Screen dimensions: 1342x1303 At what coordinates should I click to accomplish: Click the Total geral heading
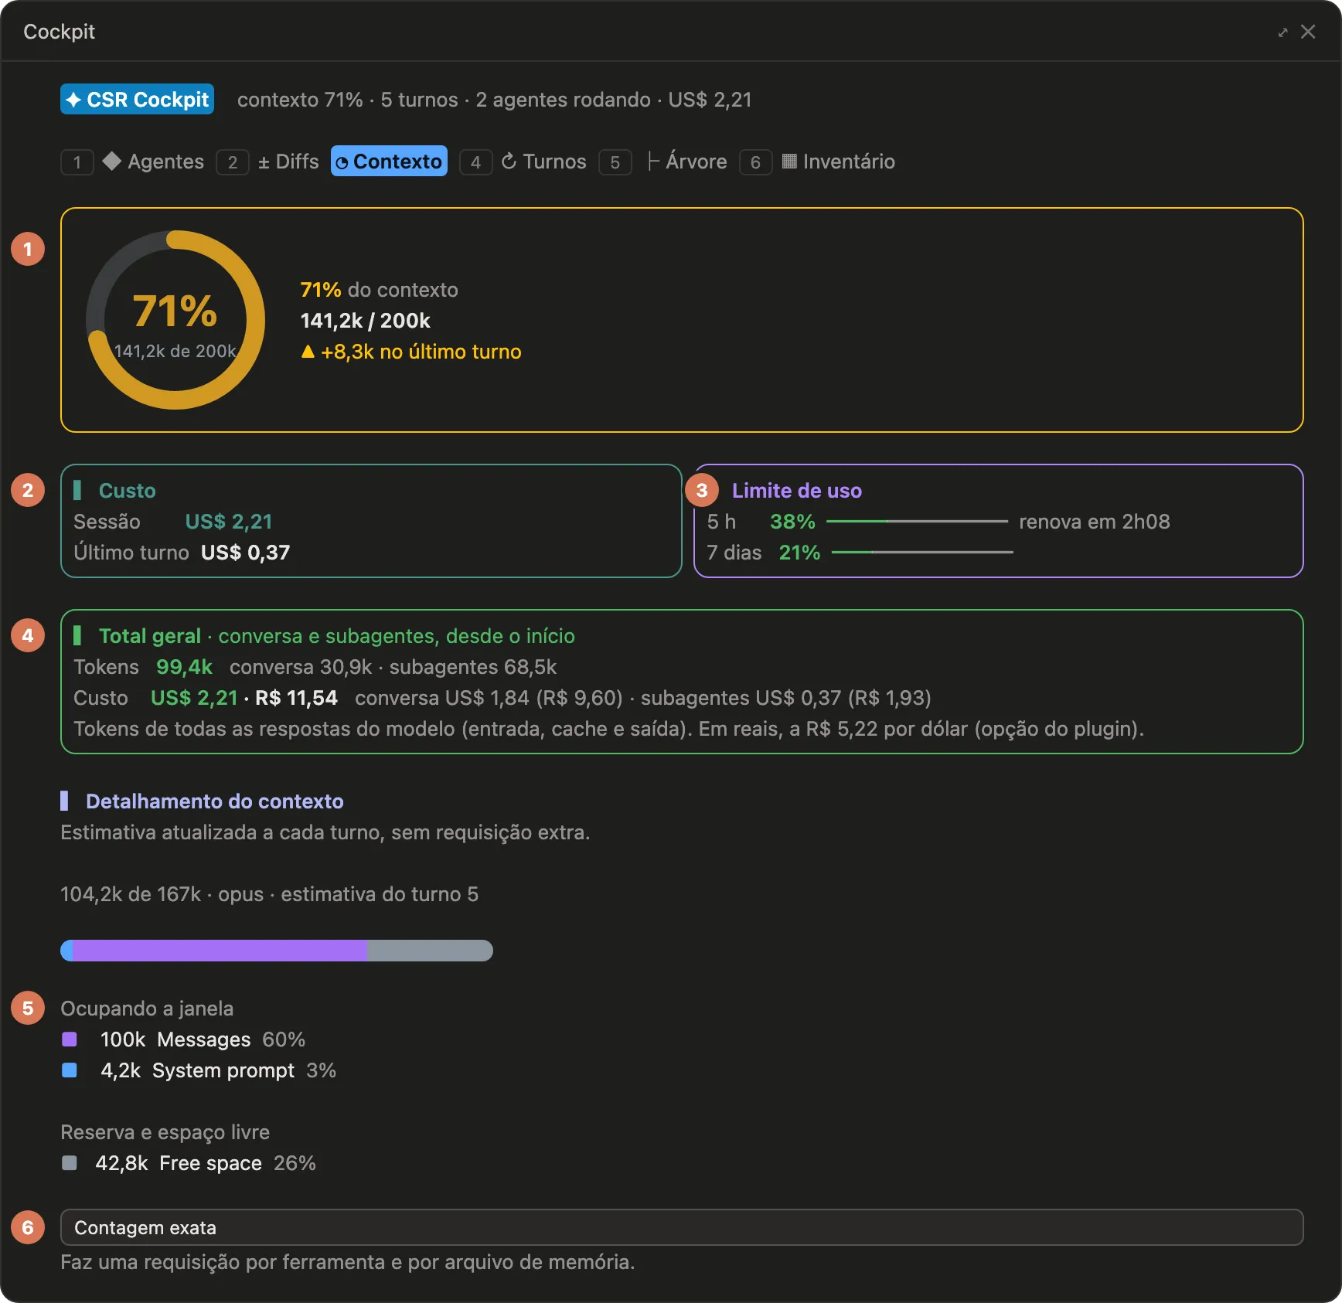(150, 636)
